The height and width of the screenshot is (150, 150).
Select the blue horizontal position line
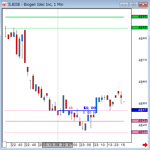coord(77,111)
